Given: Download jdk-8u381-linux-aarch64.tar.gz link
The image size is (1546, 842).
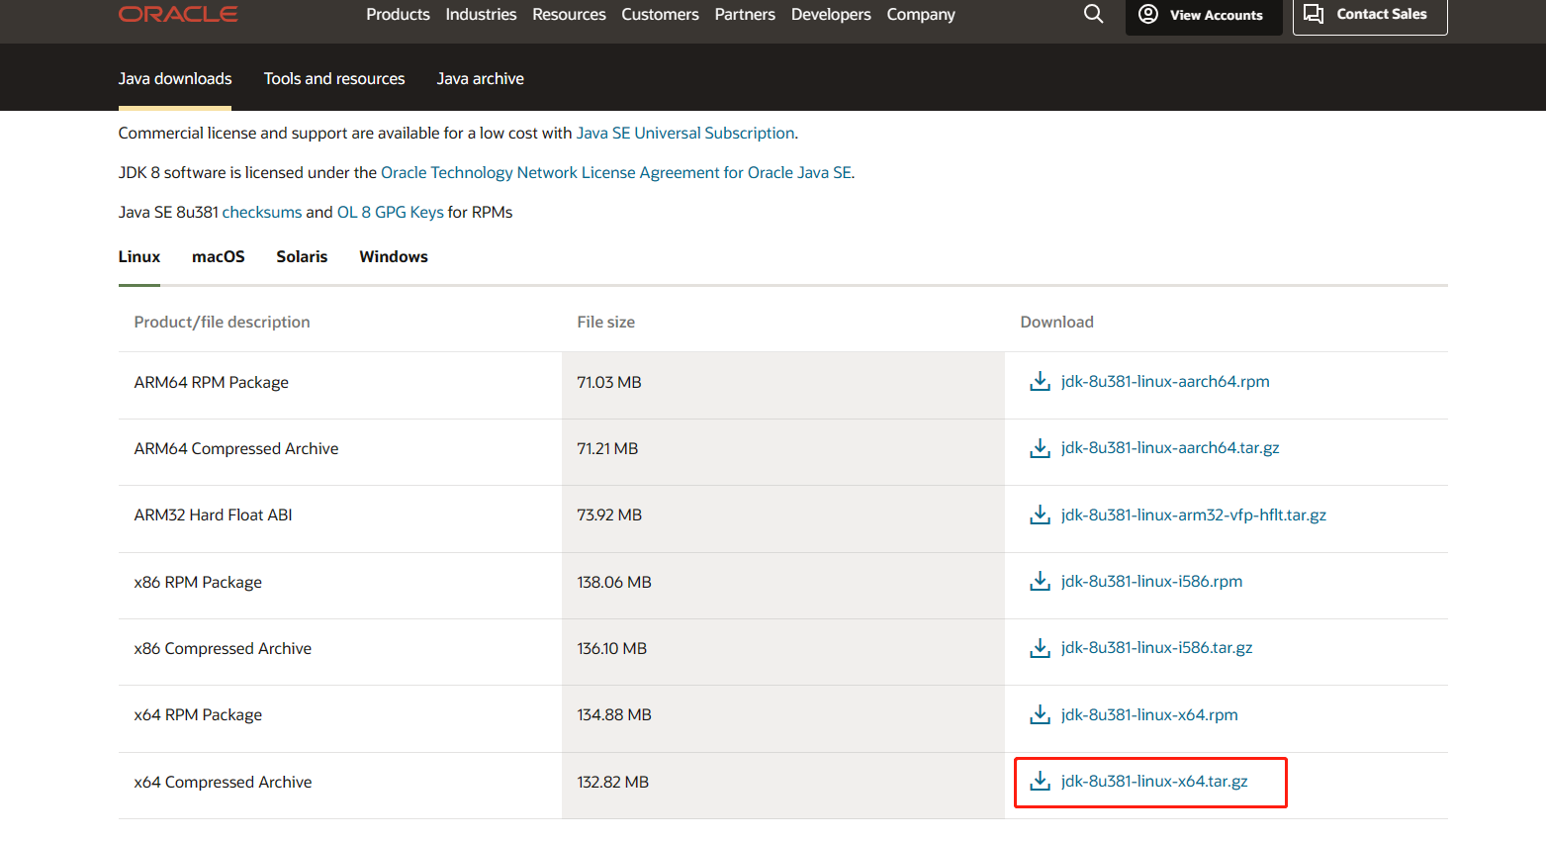Looking at the screenshot, I should pyautogui.click(x=1170, y=448).
